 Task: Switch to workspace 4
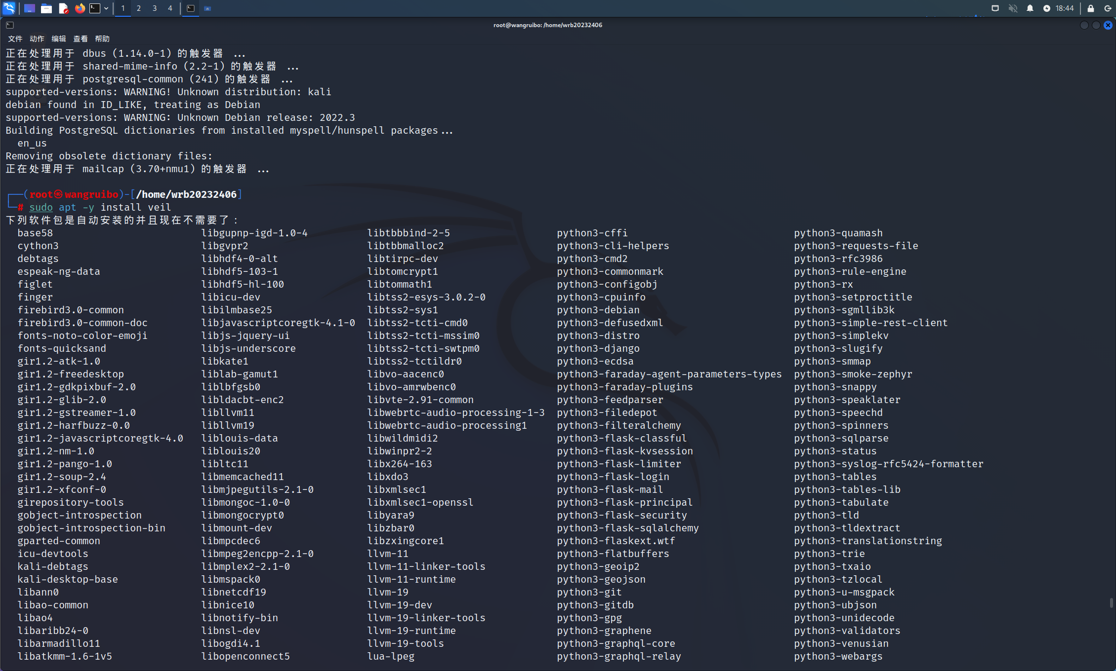[170, 8]
